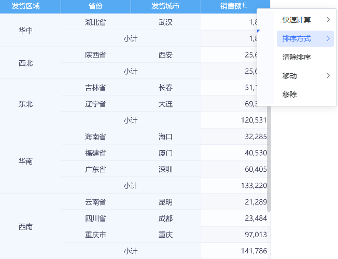Click the 海南省 province cell
The width and height of the screenshot is (338, 259).
point(95,137)
